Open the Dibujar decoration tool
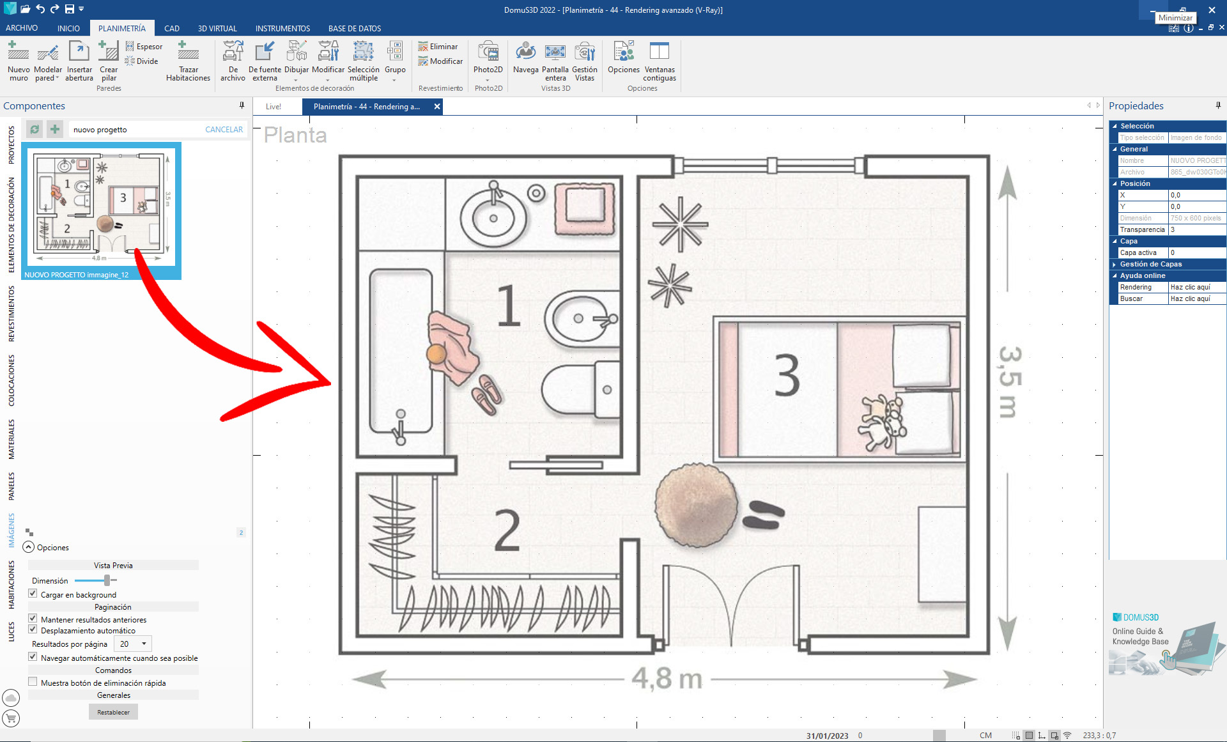This screenshot has height=742, width=1227. [x=297, y=61]
